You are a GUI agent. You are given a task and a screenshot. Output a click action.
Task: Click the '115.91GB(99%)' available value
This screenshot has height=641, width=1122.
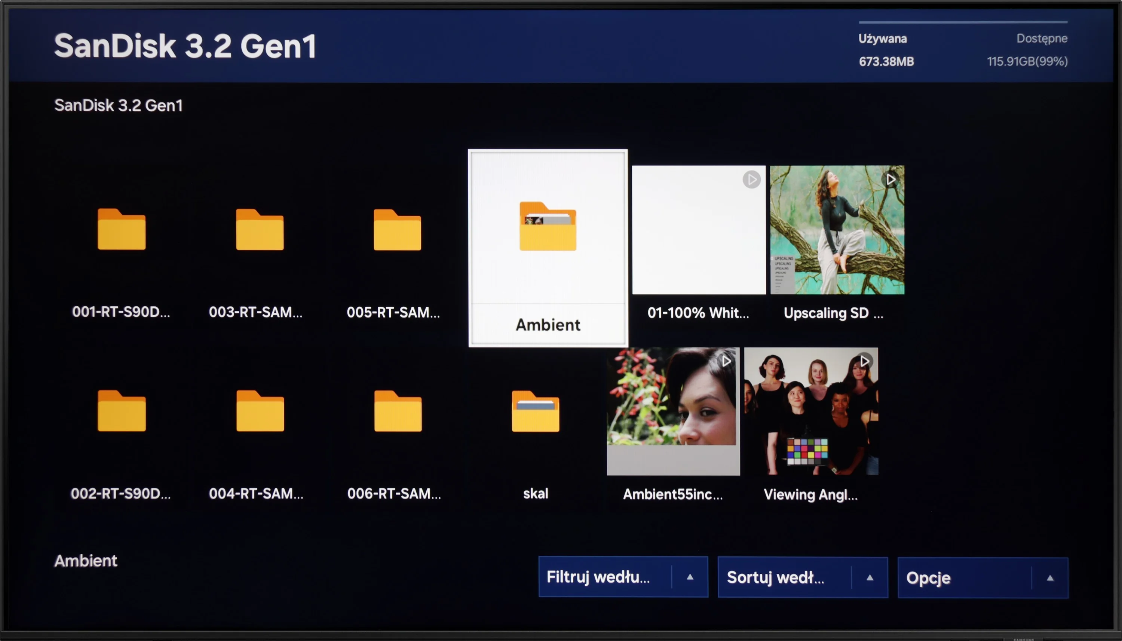tap(1027, 61)
